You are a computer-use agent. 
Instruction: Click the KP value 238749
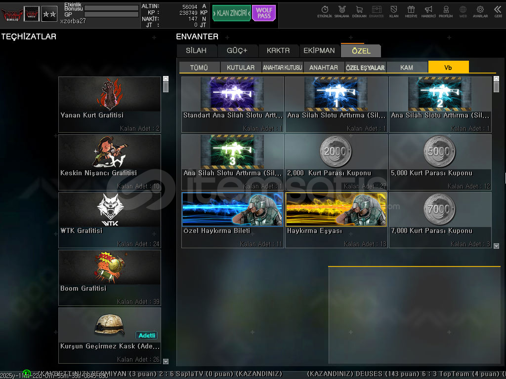188,13
